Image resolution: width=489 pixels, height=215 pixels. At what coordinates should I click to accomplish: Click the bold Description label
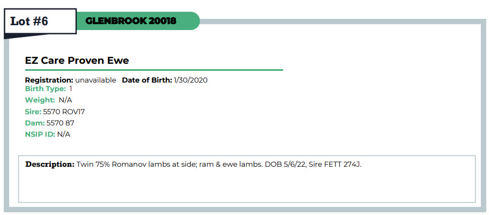tap(50, 164)
